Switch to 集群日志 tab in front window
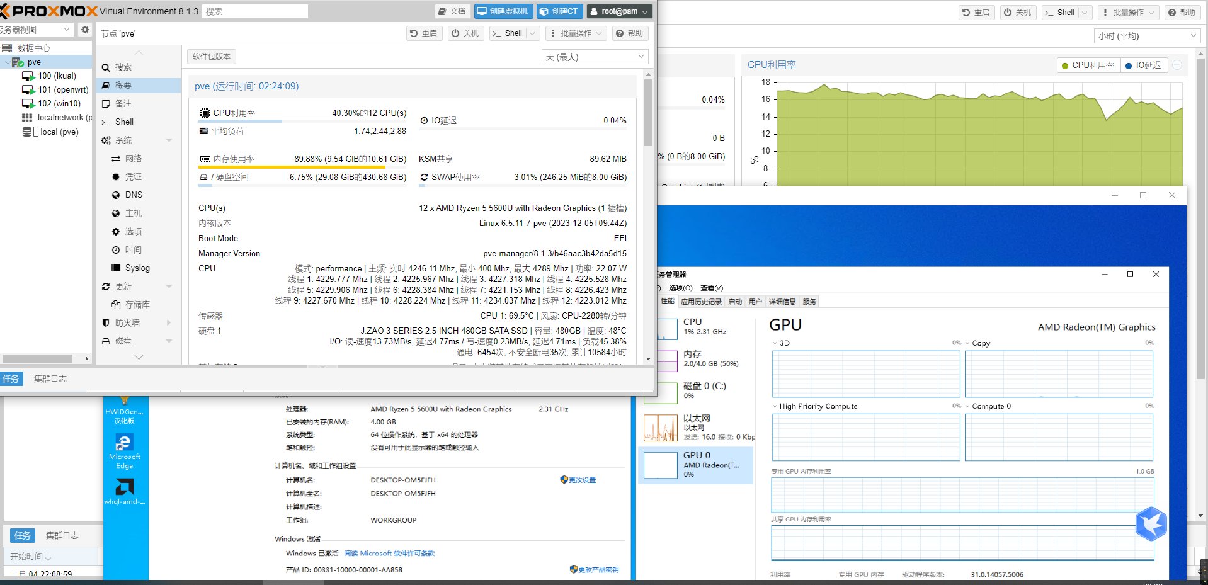Screen dimensions: 1208x585 [x=50, y=379]
